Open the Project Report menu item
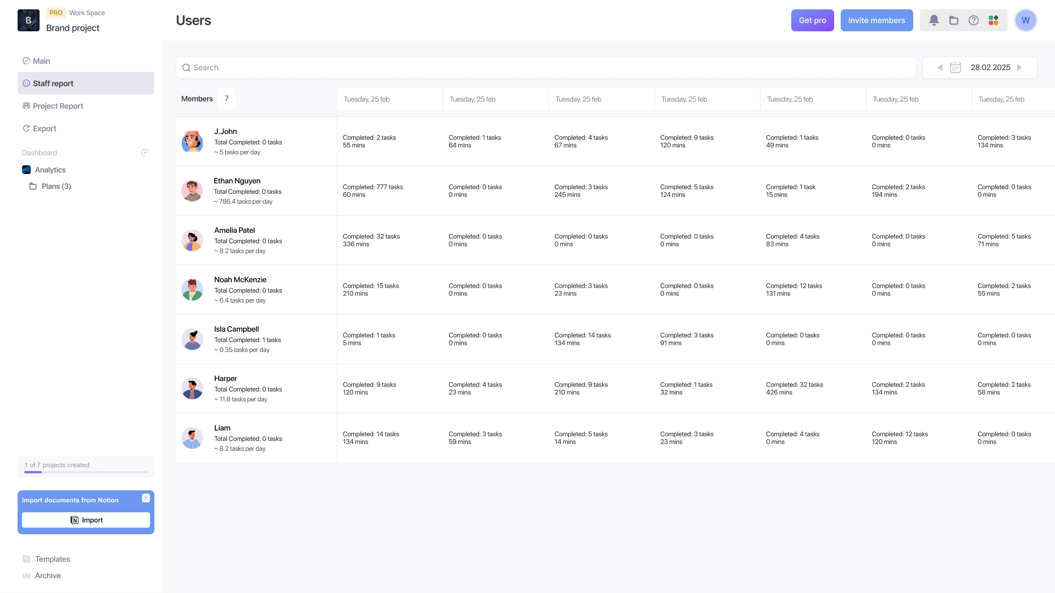The image size is (1055, 593). pos(58,106)
